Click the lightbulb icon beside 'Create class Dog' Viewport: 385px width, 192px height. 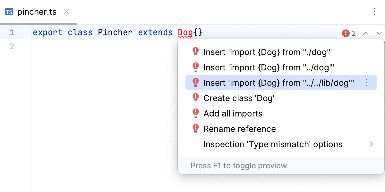pos(196,98)
